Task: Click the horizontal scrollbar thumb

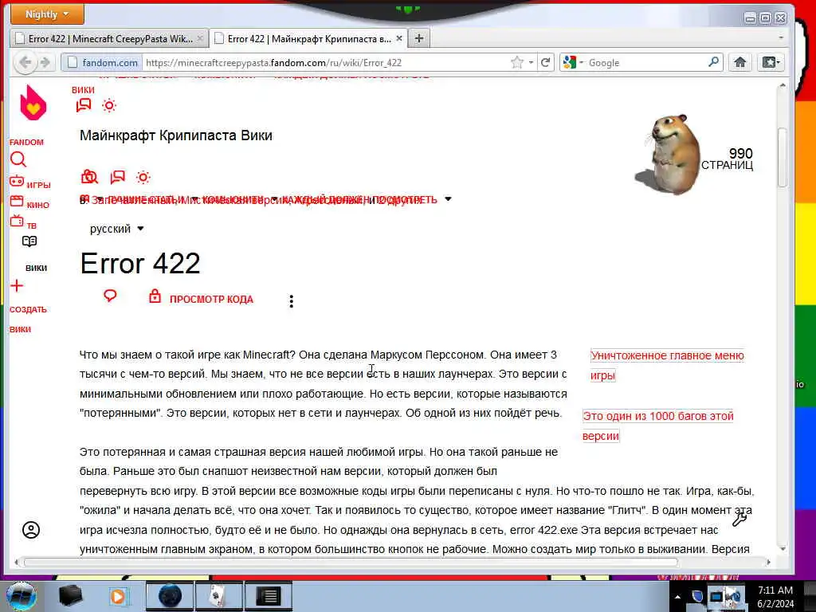Action: [x=351, y=562]
